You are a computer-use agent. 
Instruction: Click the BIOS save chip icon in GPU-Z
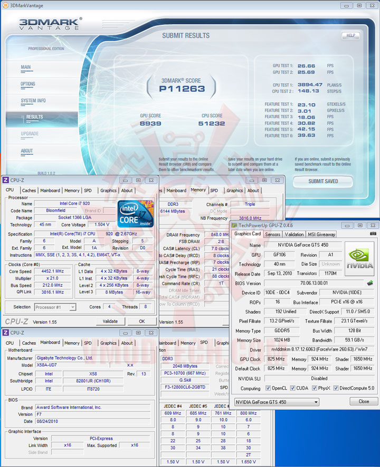(370, 283)
